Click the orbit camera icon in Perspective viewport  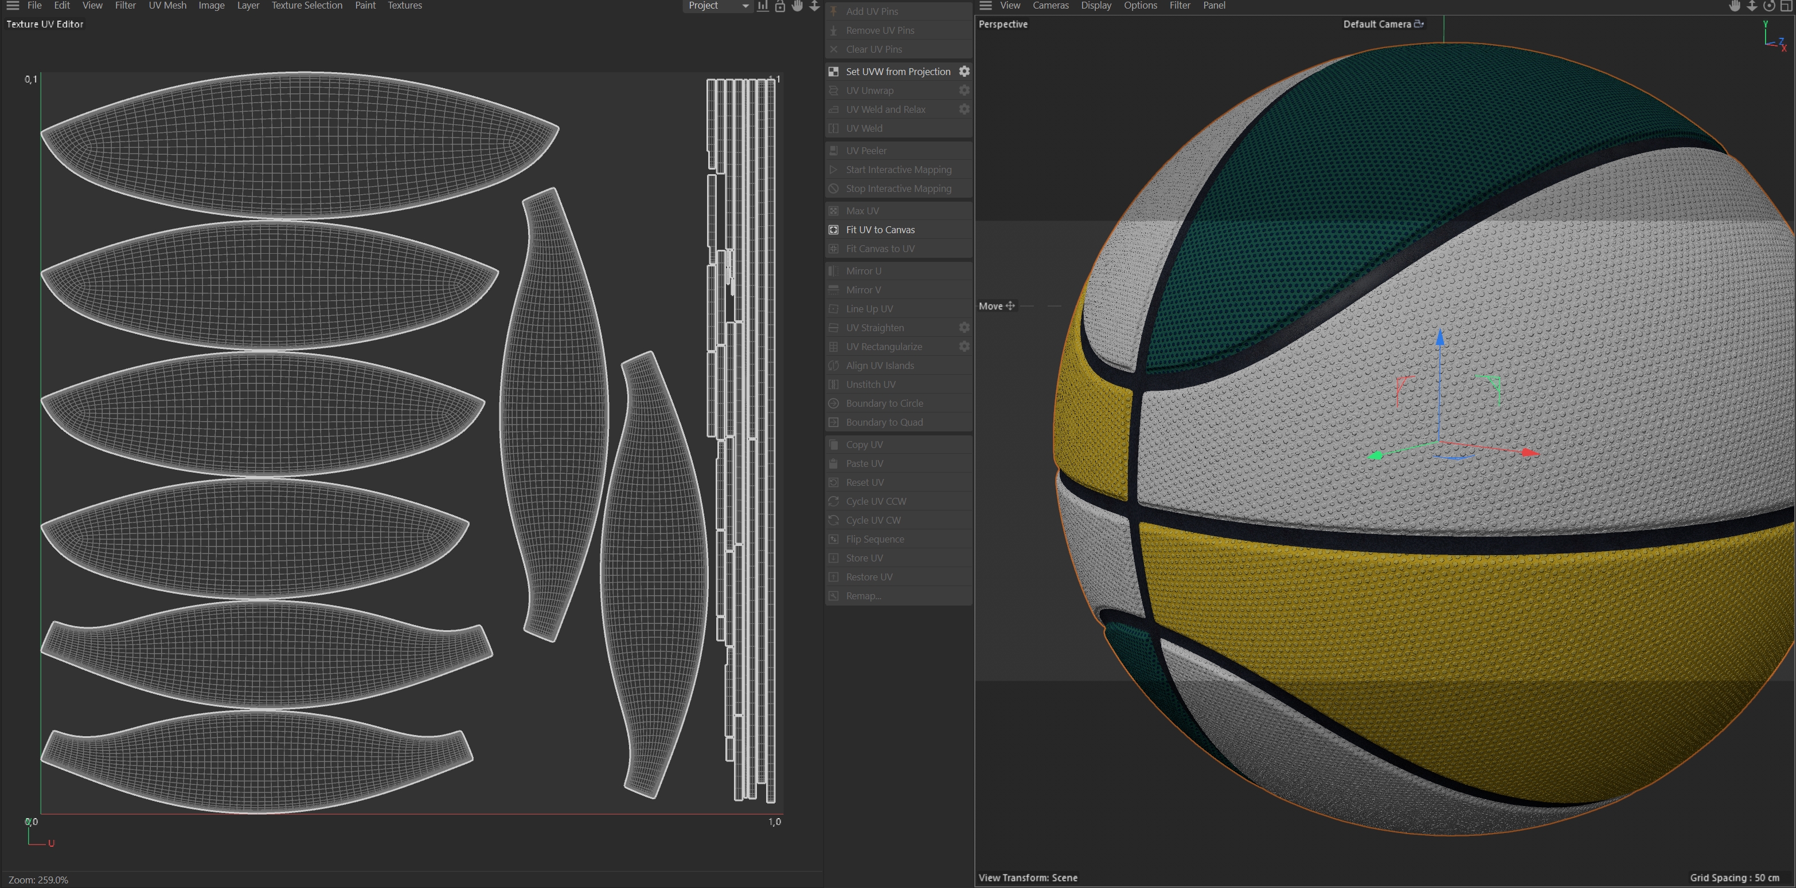pyautogui.click(x=1769, y=6)
